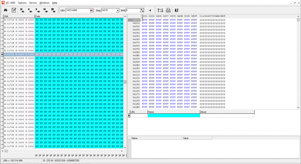The height and width of the screenshot is (164, 301).
Task: Open the notepad editor icon
Action: coord(14,10)
